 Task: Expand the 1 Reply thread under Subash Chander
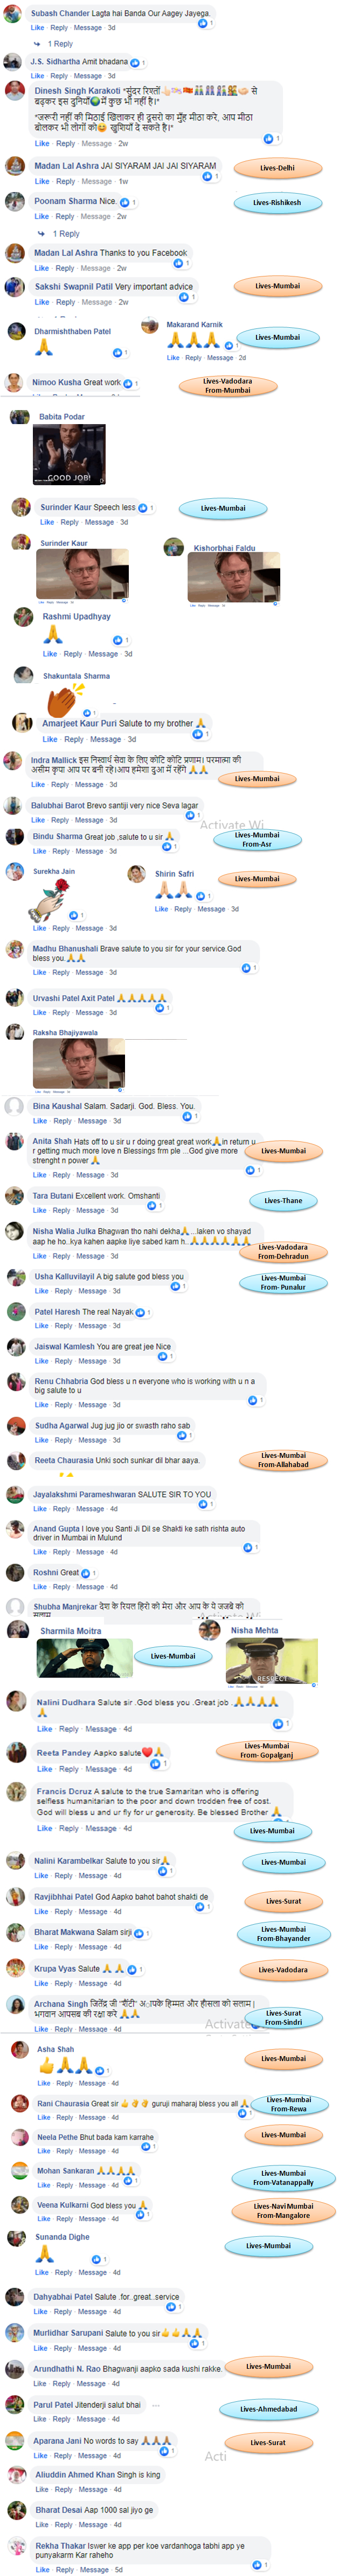click(x=60, y=44)
